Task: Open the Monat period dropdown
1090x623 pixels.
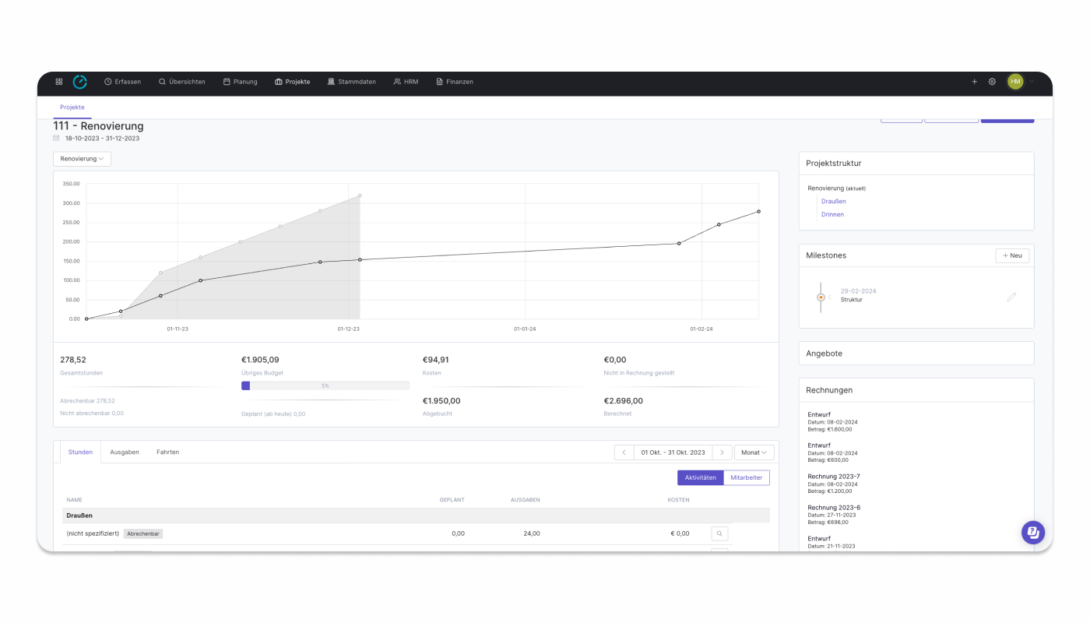Action: click(x=754, y=452)
